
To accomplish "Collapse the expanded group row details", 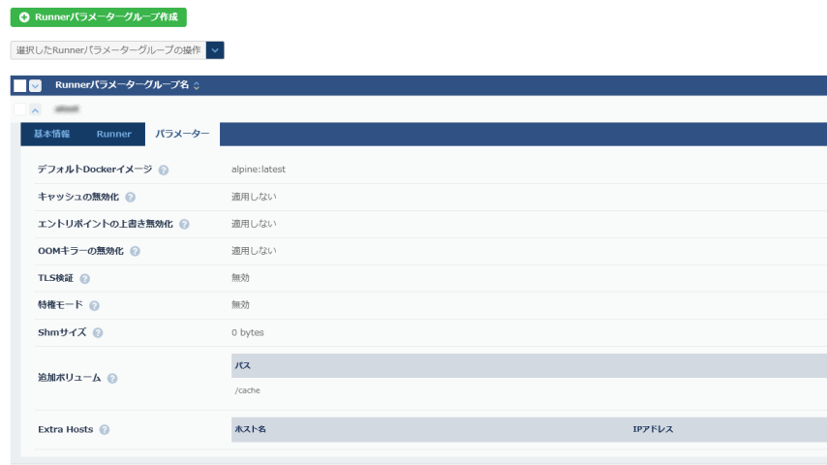I will tap(36, 108).
